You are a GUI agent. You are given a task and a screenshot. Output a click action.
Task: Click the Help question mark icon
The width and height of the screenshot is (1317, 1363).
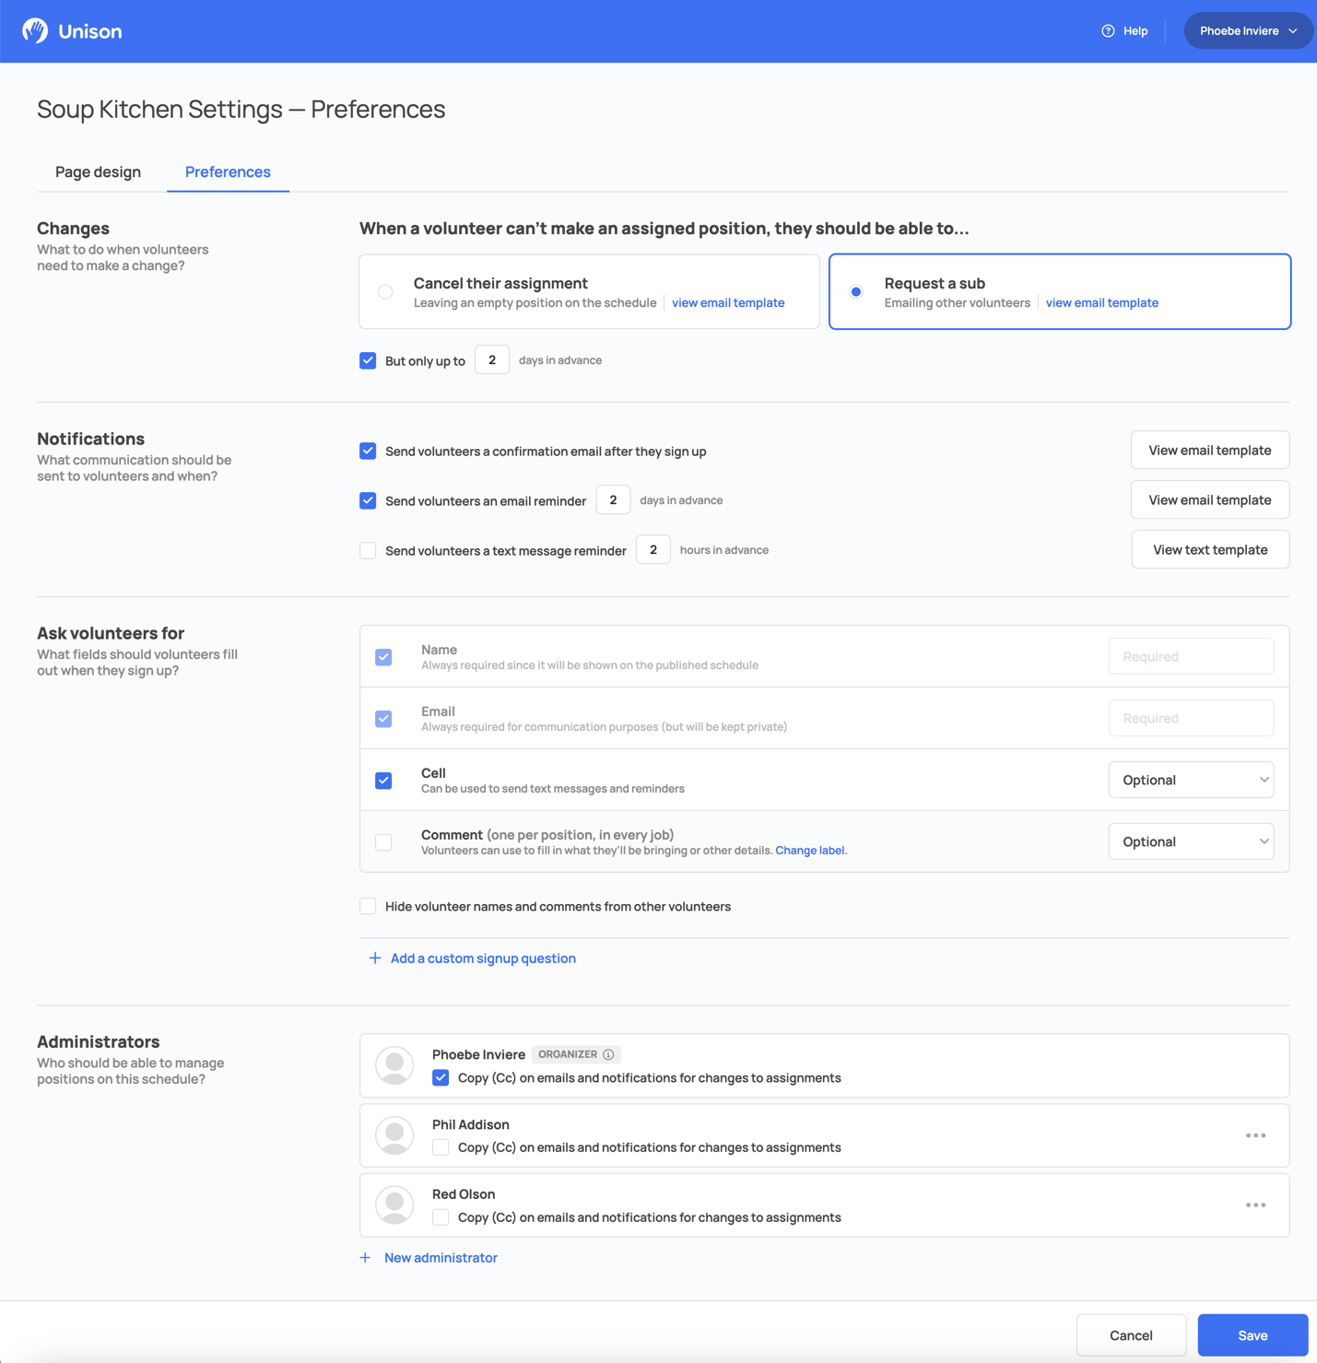point(1108,30)
